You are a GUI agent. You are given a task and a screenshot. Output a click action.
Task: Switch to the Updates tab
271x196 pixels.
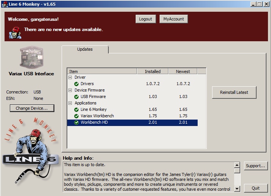coord(85,49)
